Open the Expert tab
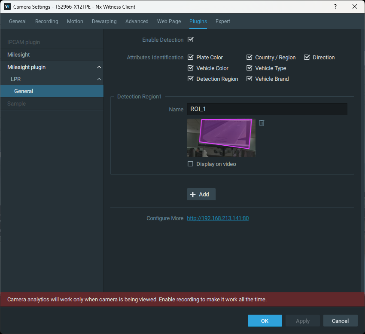365x334 pixels. point(223,21)
